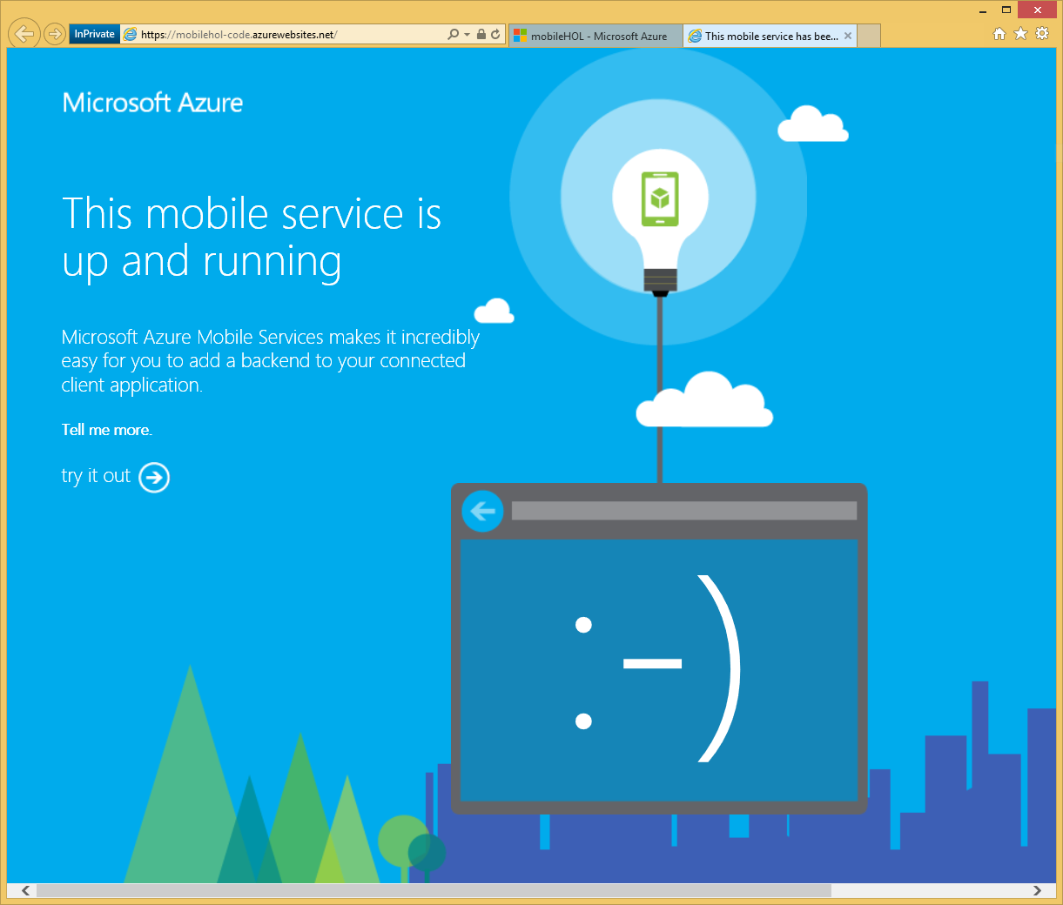This screenshot has width=1063, height=905.
Task: Close the Internet Explorer window
Action: point(1038,10)
